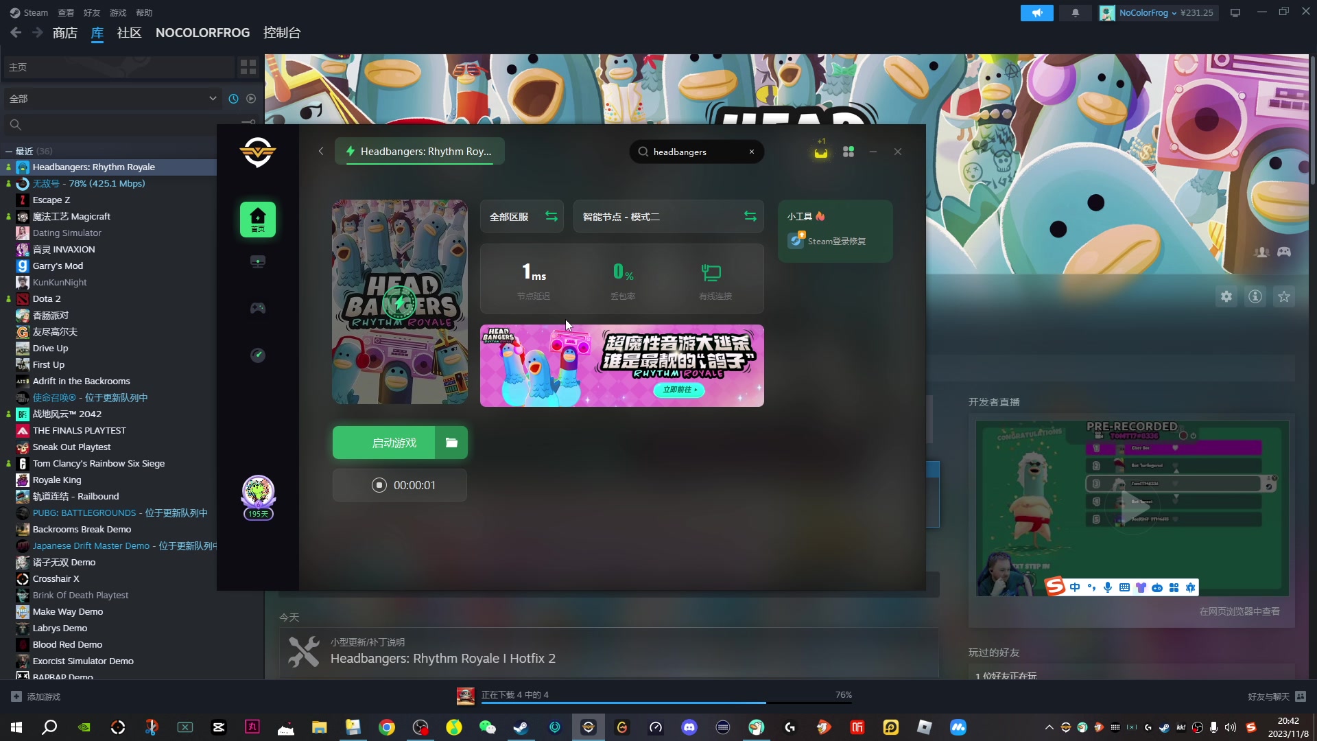
Task: Enter Steam Big Picture mode icon
Action: (1235, 12)
